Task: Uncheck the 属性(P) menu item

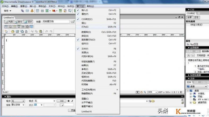Action: click(x=85, y=14)
